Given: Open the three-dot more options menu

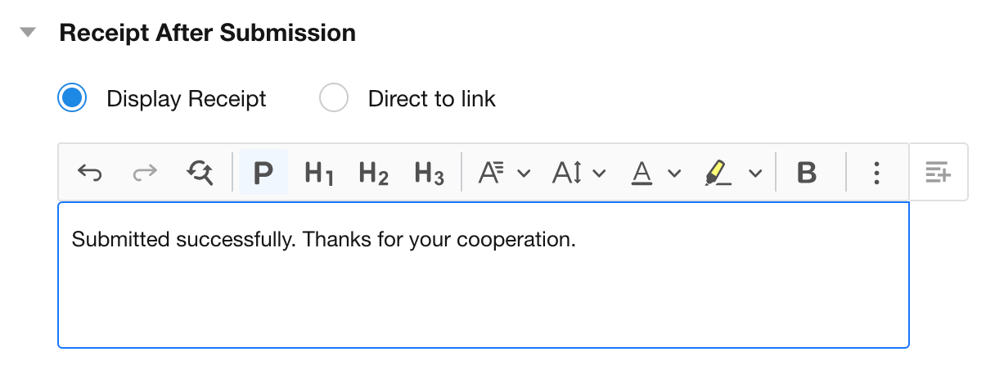Looking at the screenshot, I should pyautogui.click(x=876, y=173).
